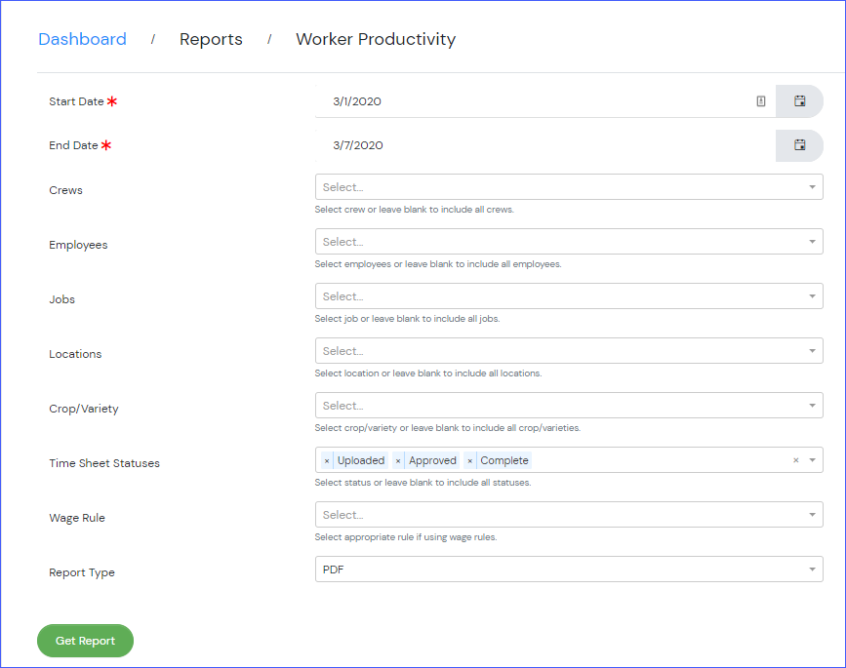
Task: Open the Start Date calendar picker
Action: coord(799,100)
